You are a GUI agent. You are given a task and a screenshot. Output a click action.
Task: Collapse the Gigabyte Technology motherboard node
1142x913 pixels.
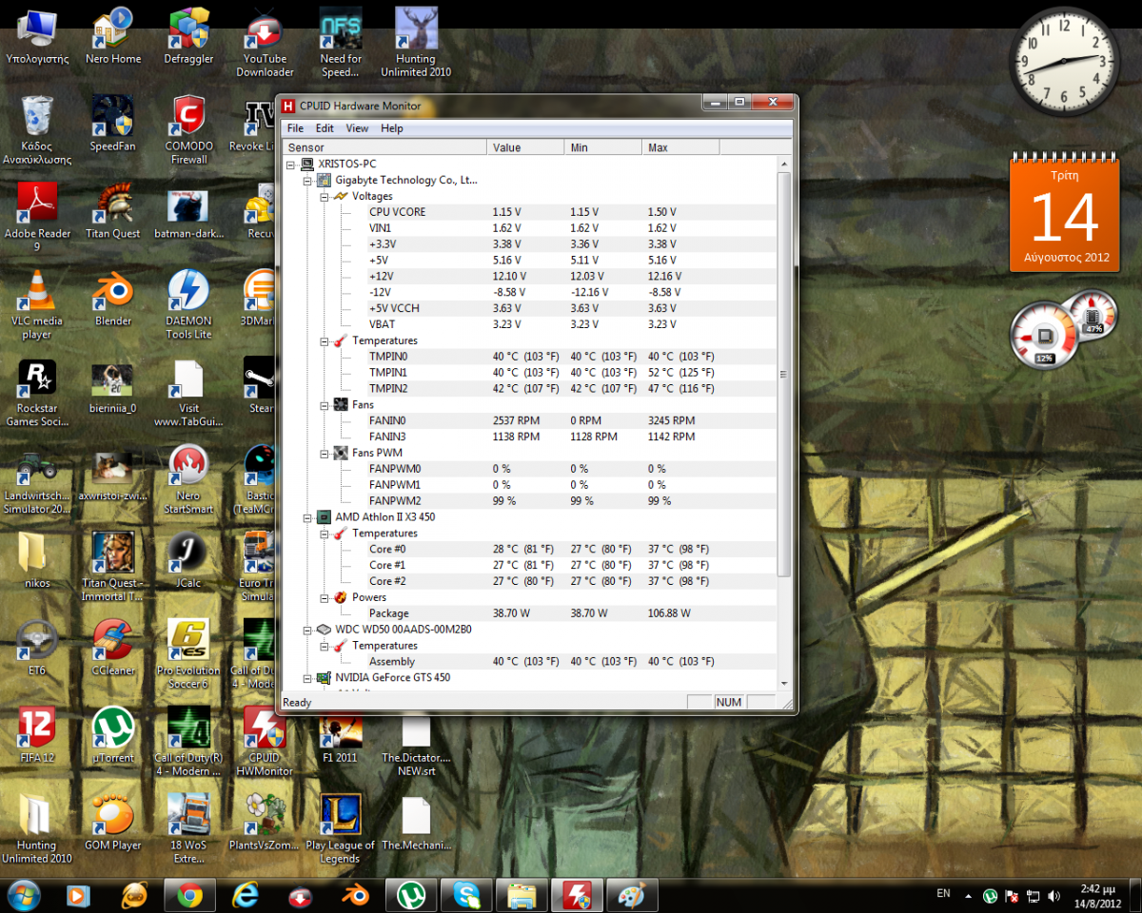pos(307,180)
